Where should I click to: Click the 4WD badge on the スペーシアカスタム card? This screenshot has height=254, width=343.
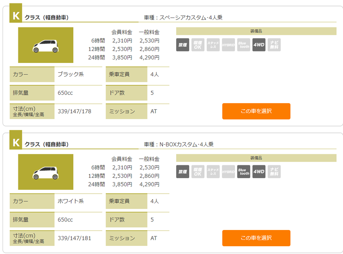(x=259, y=45)
